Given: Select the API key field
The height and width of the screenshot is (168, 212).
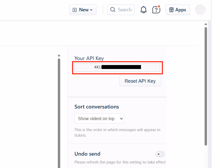Looking at the screenshot, I should (117, 68).
